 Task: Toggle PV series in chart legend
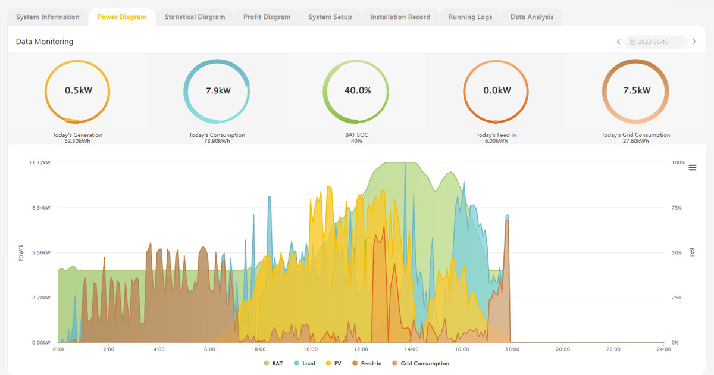333,363
